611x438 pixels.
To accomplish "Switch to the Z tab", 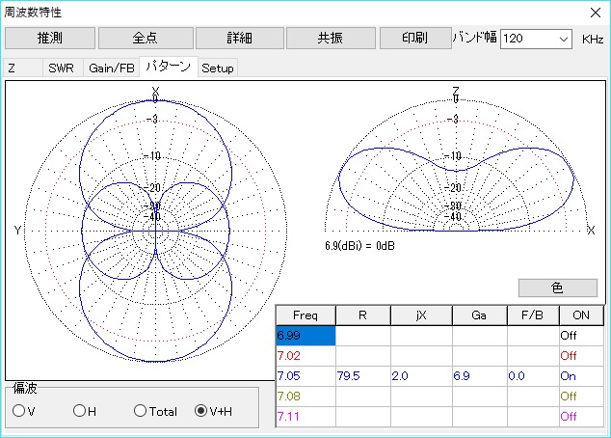I will (23, 68).
